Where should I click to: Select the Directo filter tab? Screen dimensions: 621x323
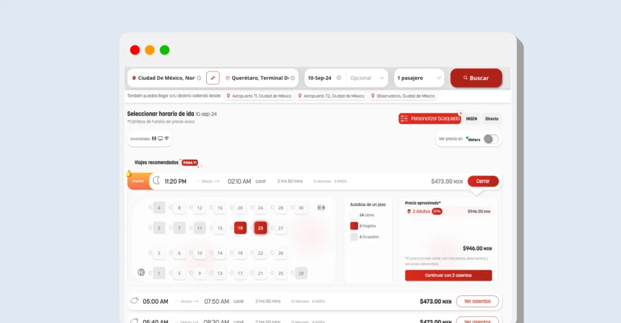click(492, 119)
